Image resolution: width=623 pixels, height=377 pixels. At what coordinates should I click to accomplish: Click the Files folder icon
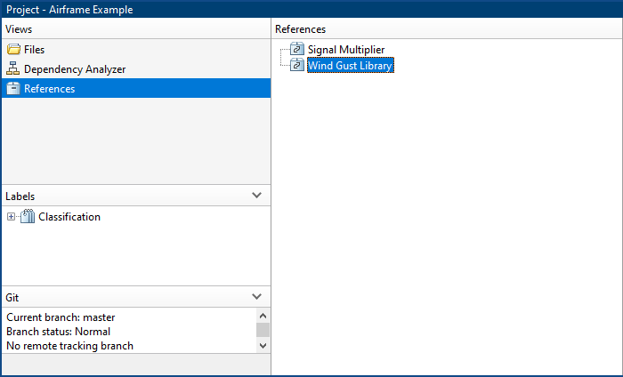tap(13, 50)
